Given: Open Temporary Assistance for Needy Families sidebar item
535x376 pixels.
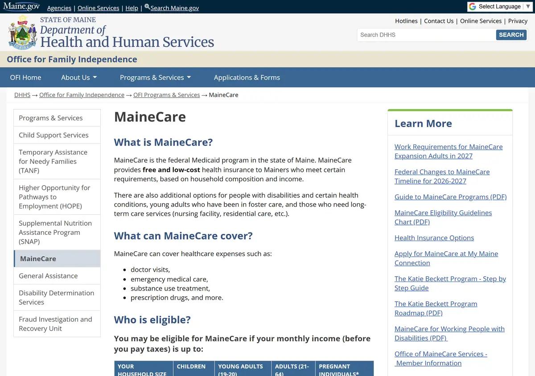Looking at the screenshot, I should [x=57, y=161].
